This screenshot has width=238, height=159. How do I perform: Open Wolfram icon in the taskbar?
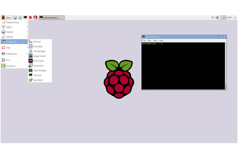tap(35, 18)
